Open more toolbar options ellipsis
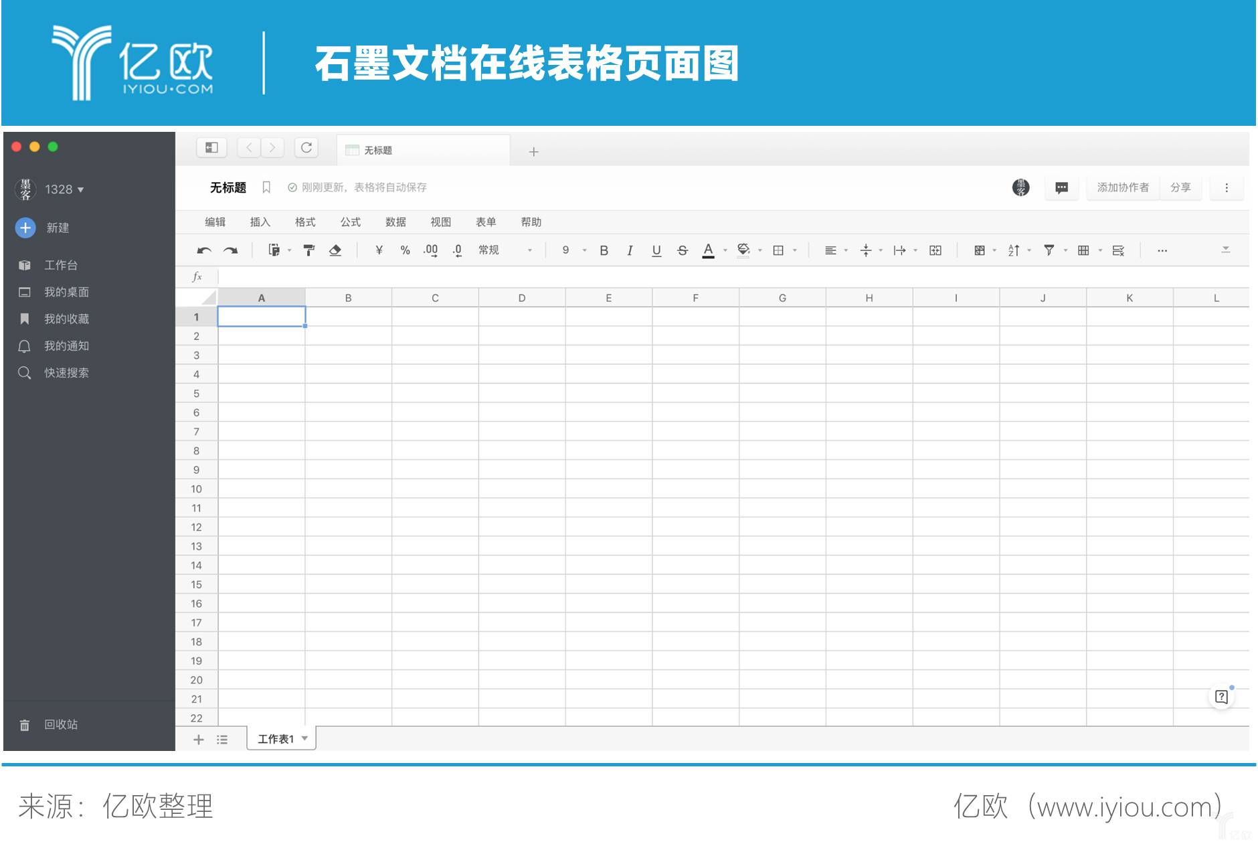Screen dimensions: 1258x846 pyautogui.click(x=1162, y=250)
